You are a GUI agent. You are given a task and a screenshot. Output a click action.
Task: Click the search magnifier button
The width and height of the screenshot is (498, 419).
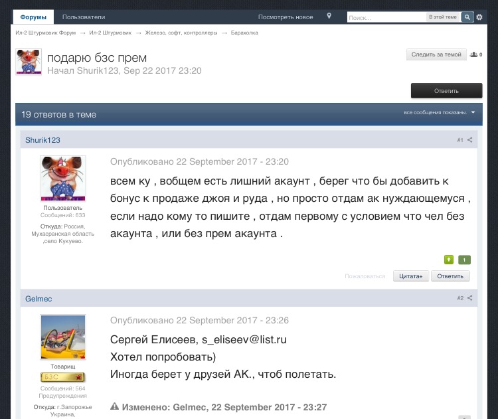(x=467, y=17)
